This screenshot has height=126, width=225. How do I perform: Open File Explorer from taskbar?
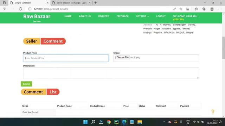tap(140, 122)
